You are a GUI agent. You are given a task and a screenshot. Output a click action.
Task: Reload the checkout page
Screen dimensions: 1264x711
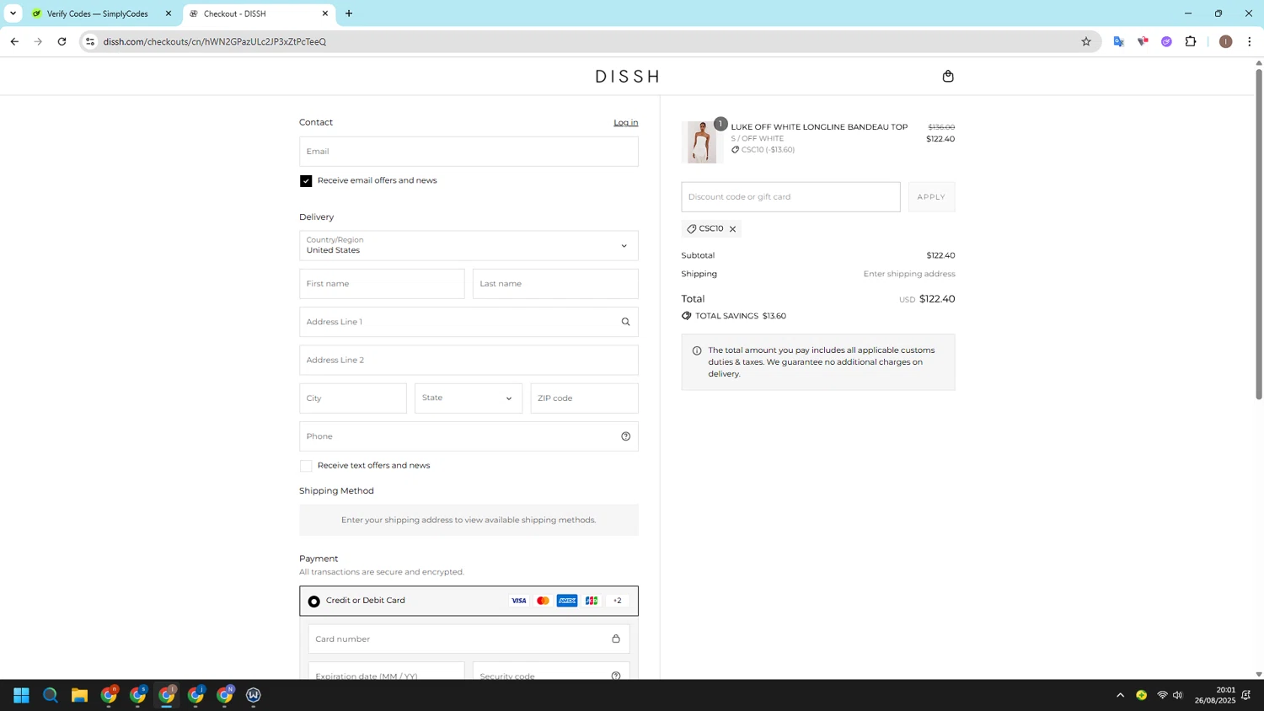[62, 41]
